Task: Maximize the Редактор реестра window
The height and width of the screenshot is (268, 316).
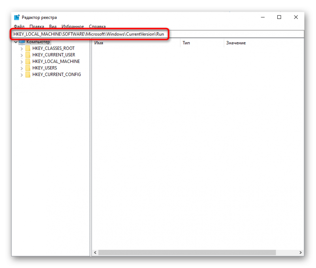Action: tap(279, 17)
